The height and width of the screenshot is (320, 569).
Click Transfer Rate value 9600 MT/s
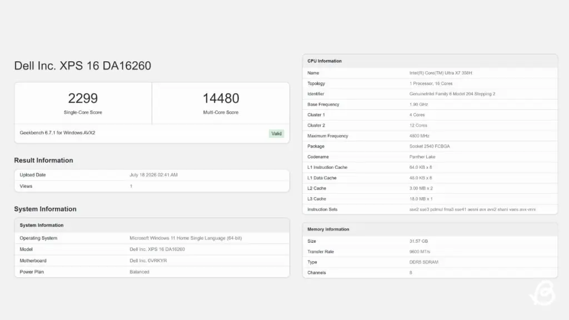[420, 252]
